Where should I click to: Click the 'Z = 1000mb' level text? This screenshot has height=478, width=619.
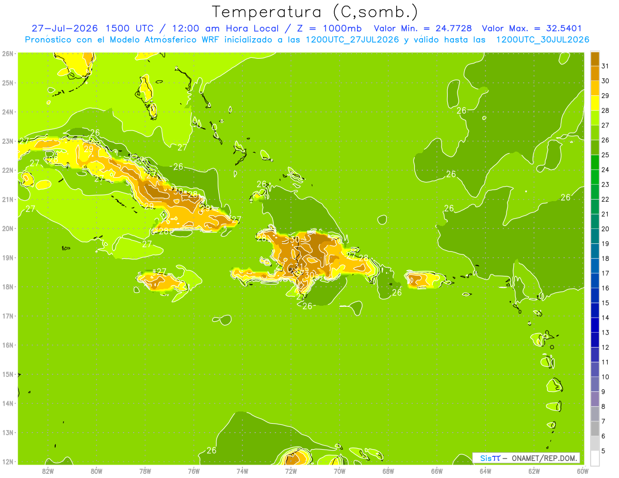328,28
